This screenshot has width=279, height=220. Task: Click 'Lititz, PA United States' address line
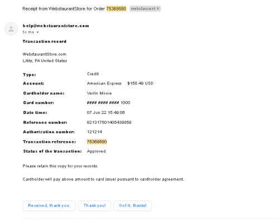pyautogui.click(x=45, y=61)
